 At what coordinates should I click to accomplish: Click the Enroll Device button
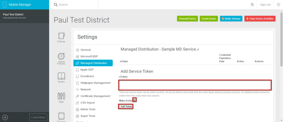209,19
